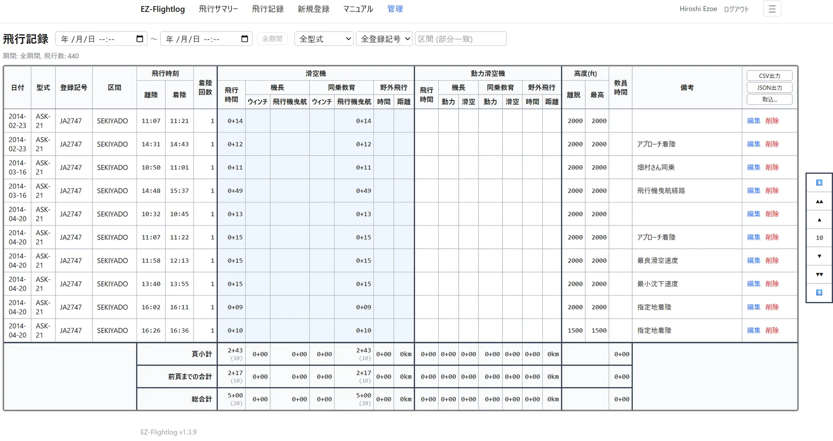Screen dimensions: 833x441
Task: Click the 滑空機 group header
Action: coord(316,74)
